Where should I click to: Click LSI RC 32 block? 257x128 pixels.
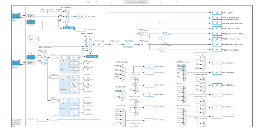pyautogui.click(x=31, y=22)
